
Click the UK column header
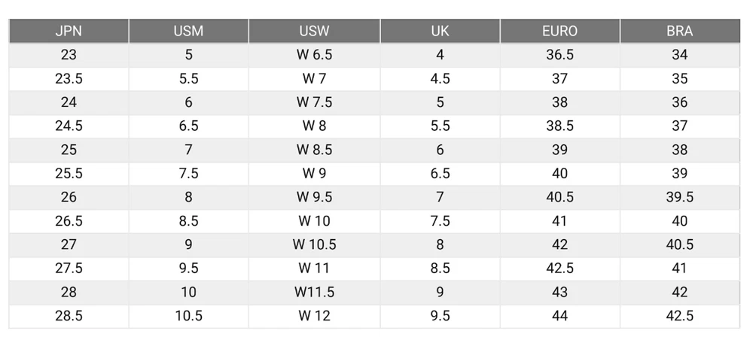click(440, 32)
